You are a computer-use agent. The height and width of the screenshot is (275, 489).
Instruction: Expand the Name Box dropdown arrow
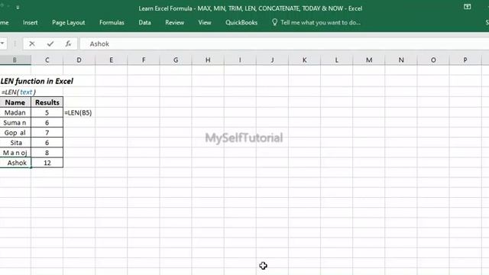point(2,44)
